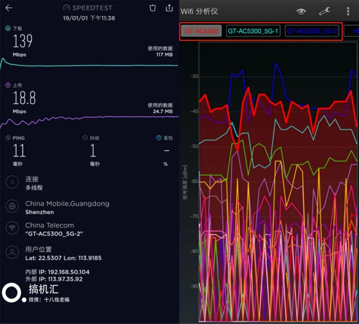Tap the -60 dBm axis label
The width and height of the screenshot is (359, 324).
click(194, 181)
